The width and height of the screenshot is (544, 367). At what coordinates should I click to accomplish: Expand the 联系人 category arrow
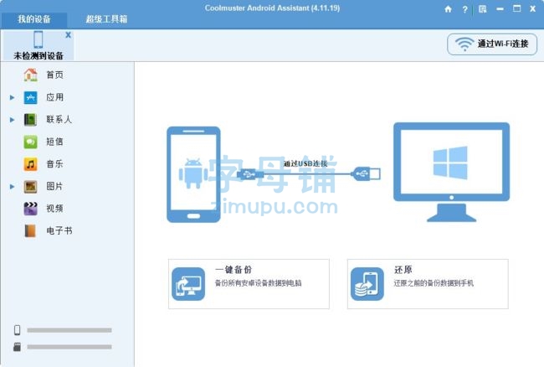(x=13, y=120)
